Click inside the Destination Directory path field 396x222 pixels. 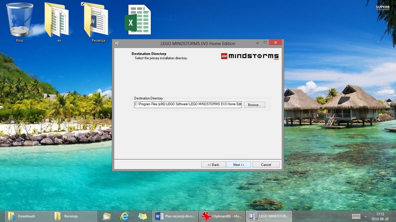pos(188,105)
